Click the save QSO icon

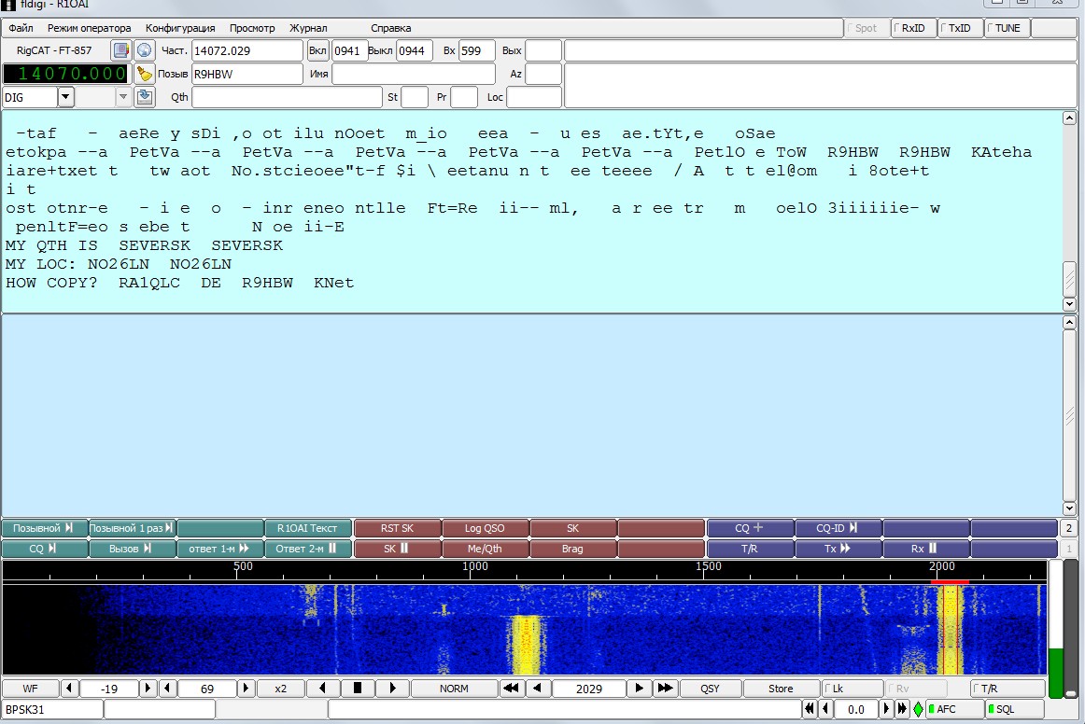tap(144, 97)
